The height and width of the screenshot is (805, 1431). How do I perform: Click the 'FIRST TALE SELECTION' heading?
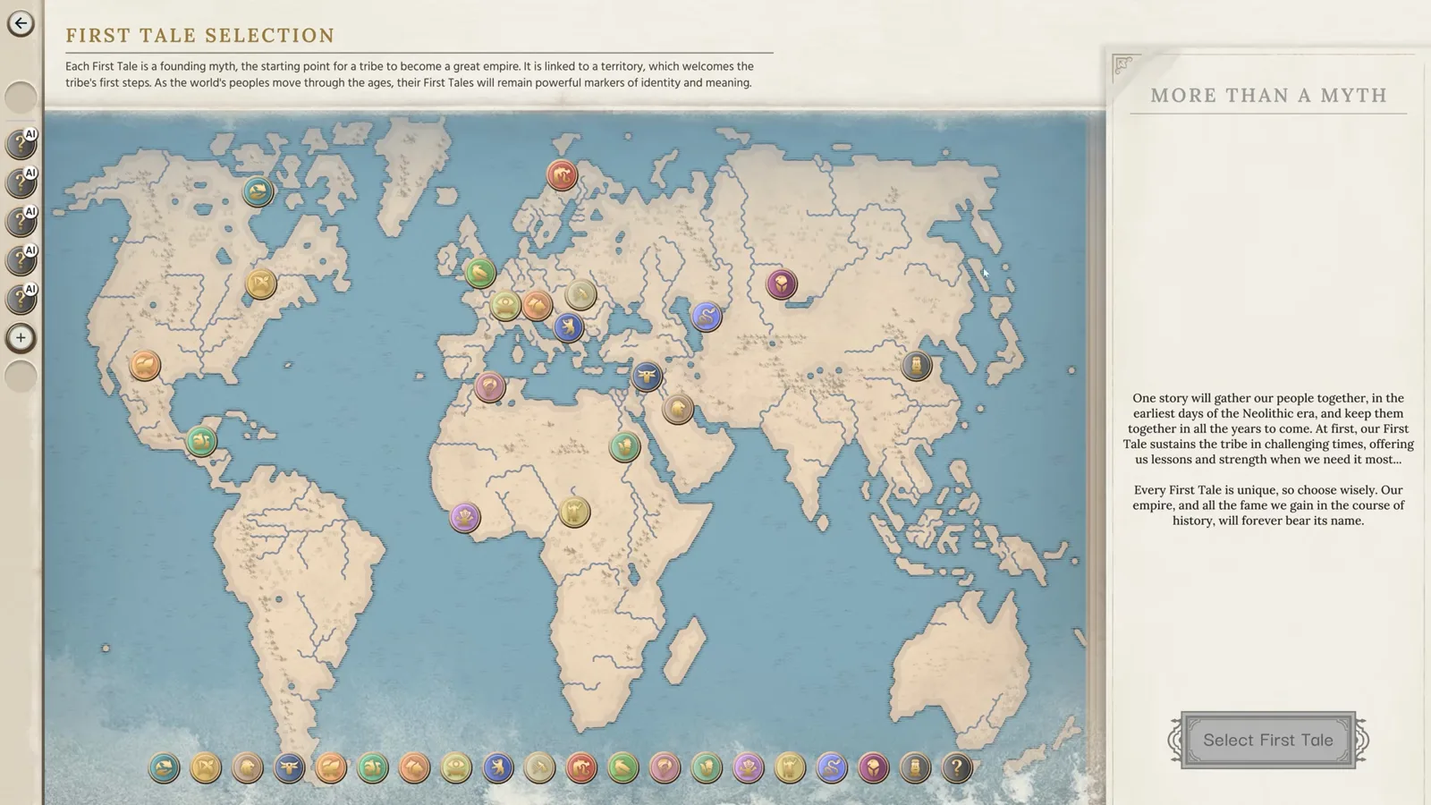click(x=200, y=36)
